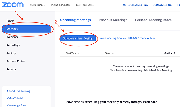Open Plans & Pricing page
Image resolution: width=180 pixels, height=107 pixels.
click(61, 5)
